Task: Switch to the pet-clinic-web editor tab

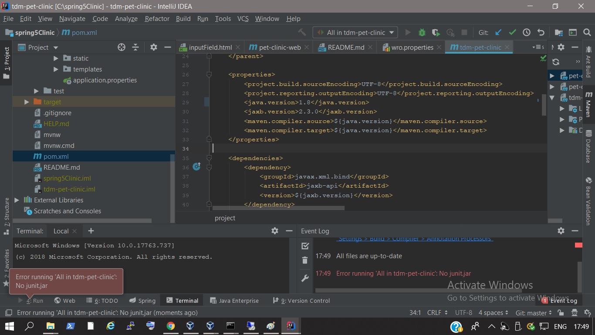Action: tap(280, 47)
